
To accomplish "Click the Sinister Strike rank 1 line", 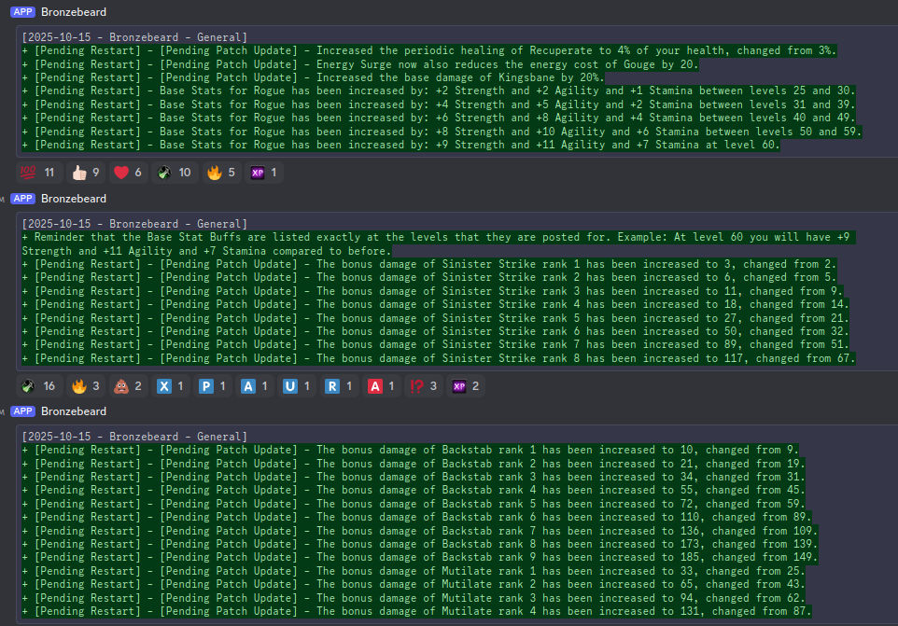I will point(429,264).
